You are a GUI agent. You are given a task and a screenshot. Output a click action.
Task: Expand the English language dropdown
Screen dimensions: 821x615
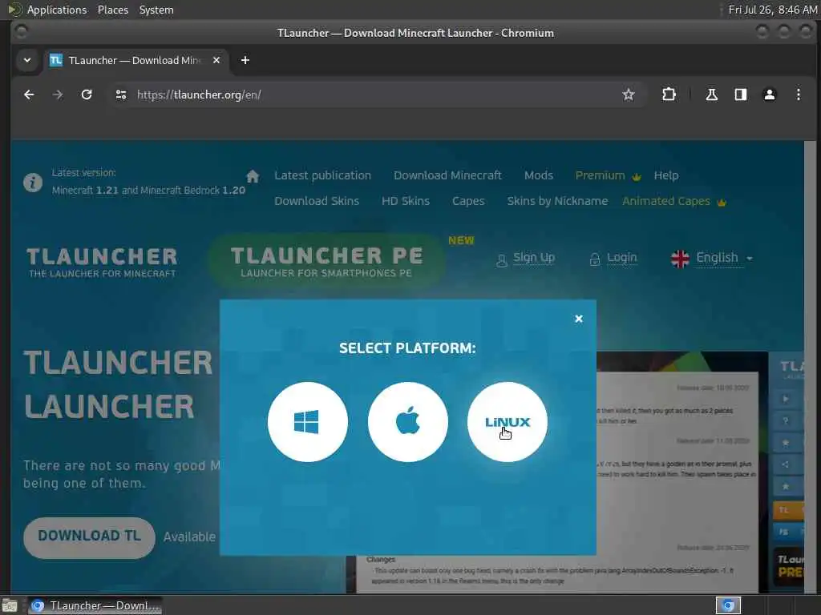tap(724, 258)
